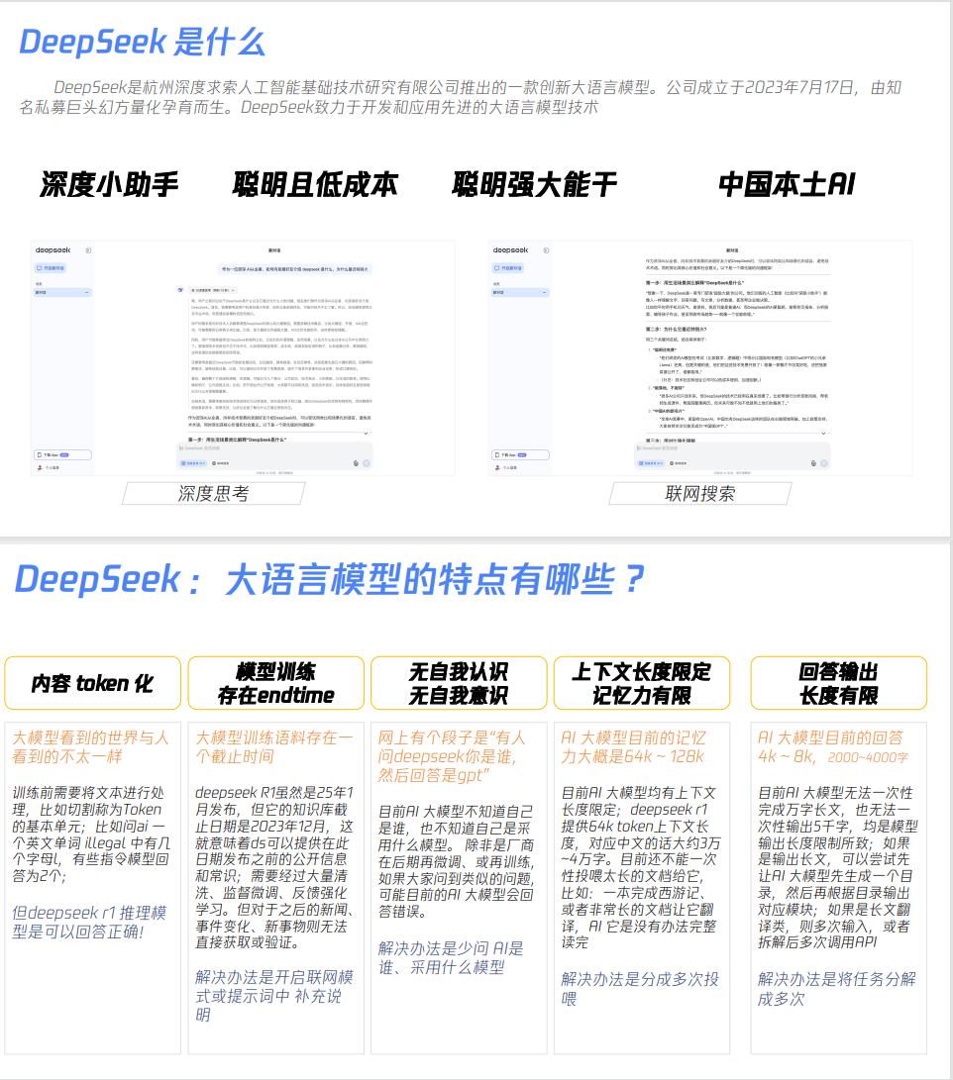Click the send arrow icon in the message box
Viewport: 953px width, 1080px height.
tap(367, 463)
